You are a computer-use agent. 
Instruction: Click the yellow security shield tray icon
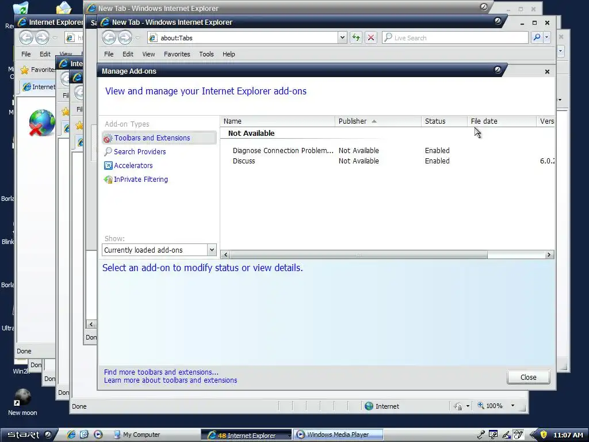coord(544,435)
